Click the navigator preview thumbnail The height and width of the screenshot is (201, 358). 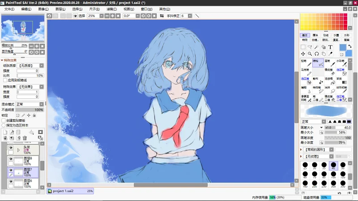point(23,28)
